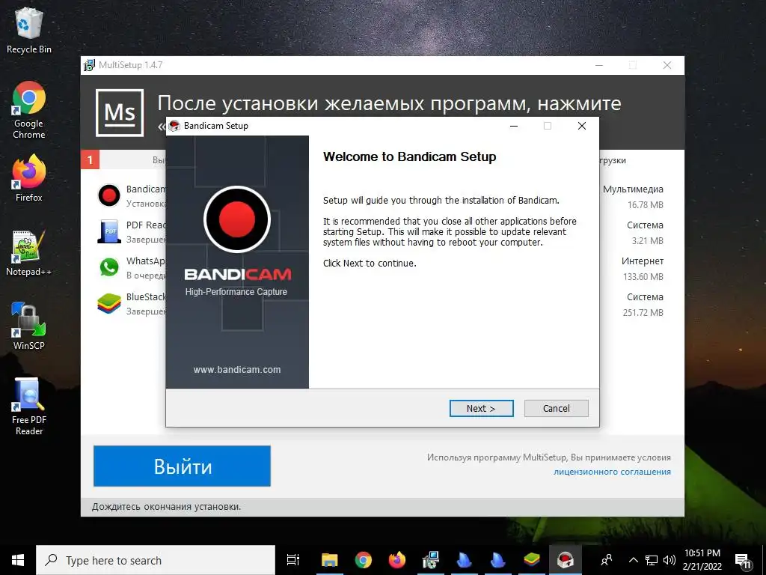Open File Explorer from the taskbar
Screen dimensions: 766x575
coord(330,560)
